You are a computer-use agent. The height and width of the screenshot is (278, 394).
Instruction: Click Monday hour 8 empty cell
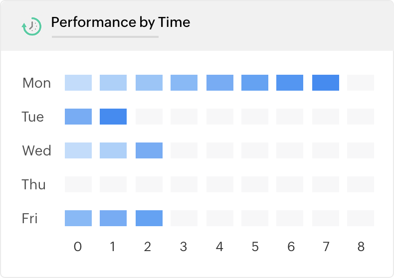click(361, 83)
